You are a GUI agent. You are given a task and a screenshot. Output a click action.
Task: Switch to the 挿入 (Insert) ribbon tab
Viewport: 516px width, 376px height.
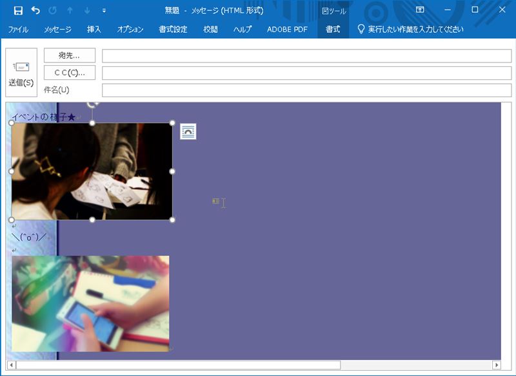(x=94, y=29)
